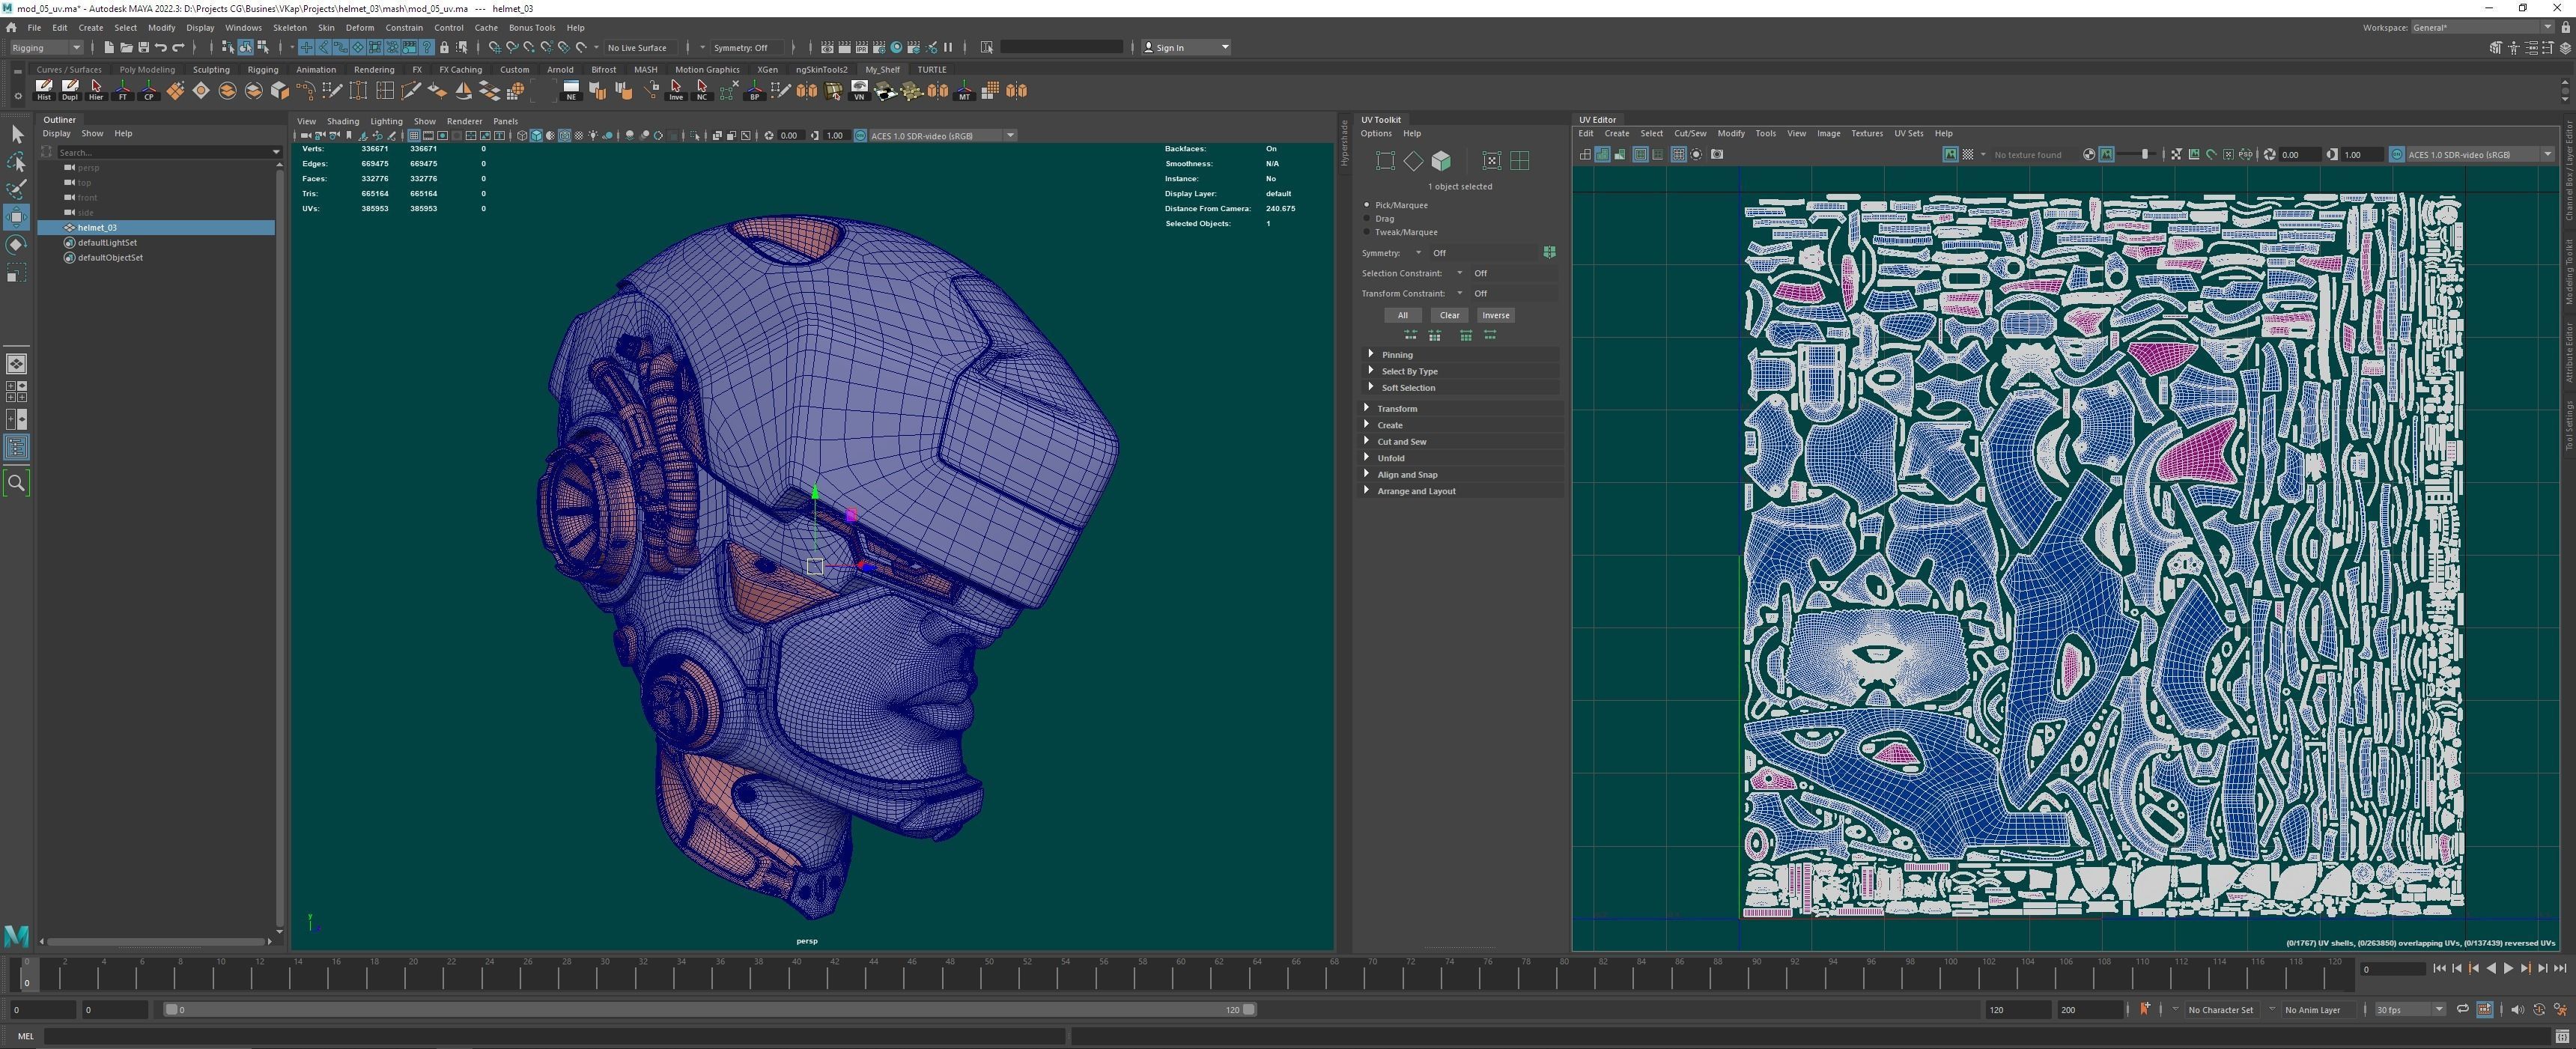
Task: Click the IPR render icon
Action: tap(862, 47)
